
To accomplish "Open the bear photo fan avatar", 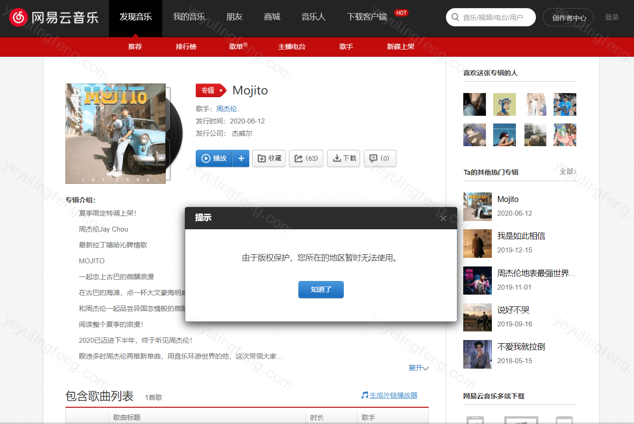I will 535,135.
